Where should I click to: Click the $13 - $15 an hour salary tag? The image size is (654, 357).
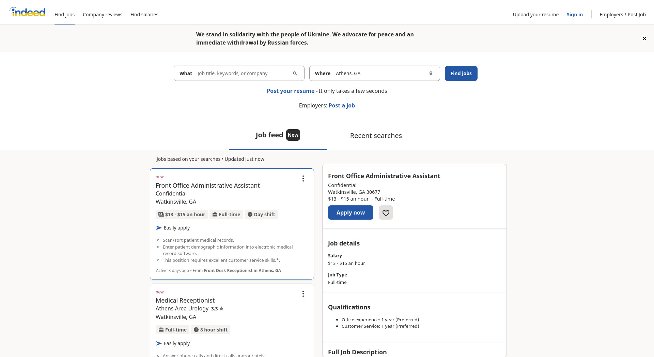point(182,215)
